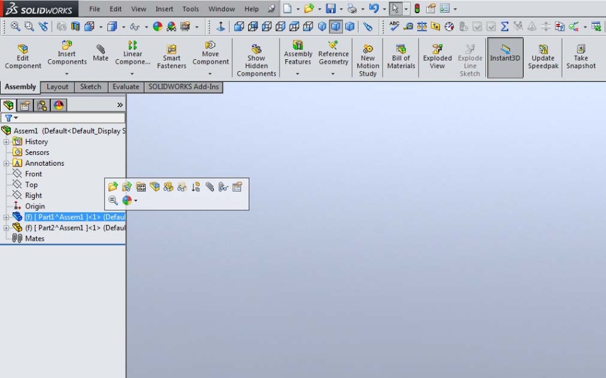Screen dimensions: 606x378
Task: Expand the History tree node
Action: click(x=6, y=142)
